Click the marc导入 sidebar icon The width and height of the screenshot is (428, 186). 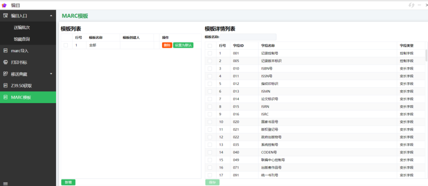[5, 51]
